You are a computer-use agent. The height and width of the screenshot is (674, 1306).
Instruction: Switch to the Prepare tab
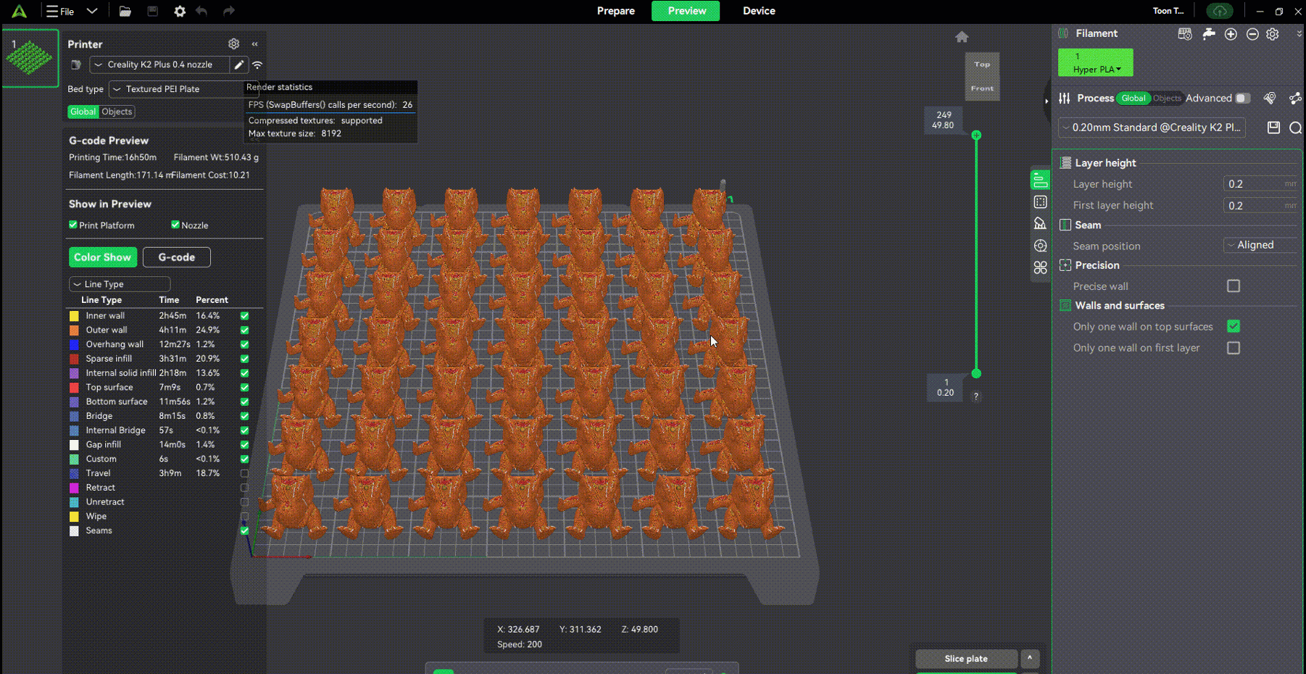[615, 11]
